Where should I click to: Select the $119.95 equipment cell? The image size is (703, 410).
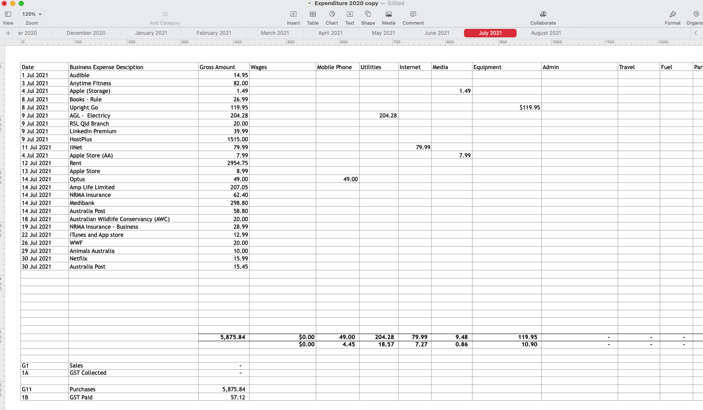point(507,107)
